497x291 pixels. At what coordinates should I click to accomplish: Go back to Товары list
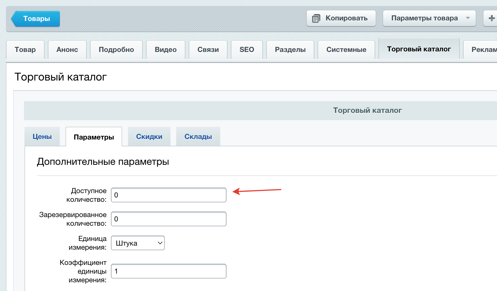coord(36,18)
